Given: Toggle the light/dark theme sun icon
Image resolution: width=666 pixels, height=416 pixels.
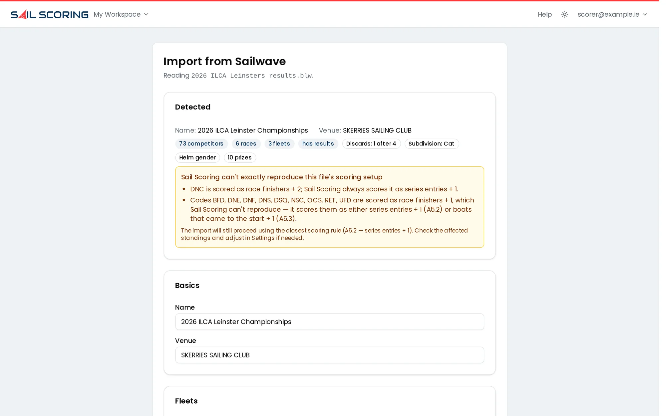Looking at the screenshot, I should click(564, 14).
